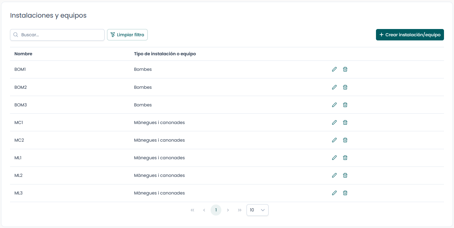
Task: Click the magnifier icon in the search box
Action: (x=16, y=35)
